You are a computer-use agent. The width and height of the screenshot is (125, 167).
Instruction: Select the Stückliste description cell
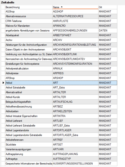[x=29, y=144]
